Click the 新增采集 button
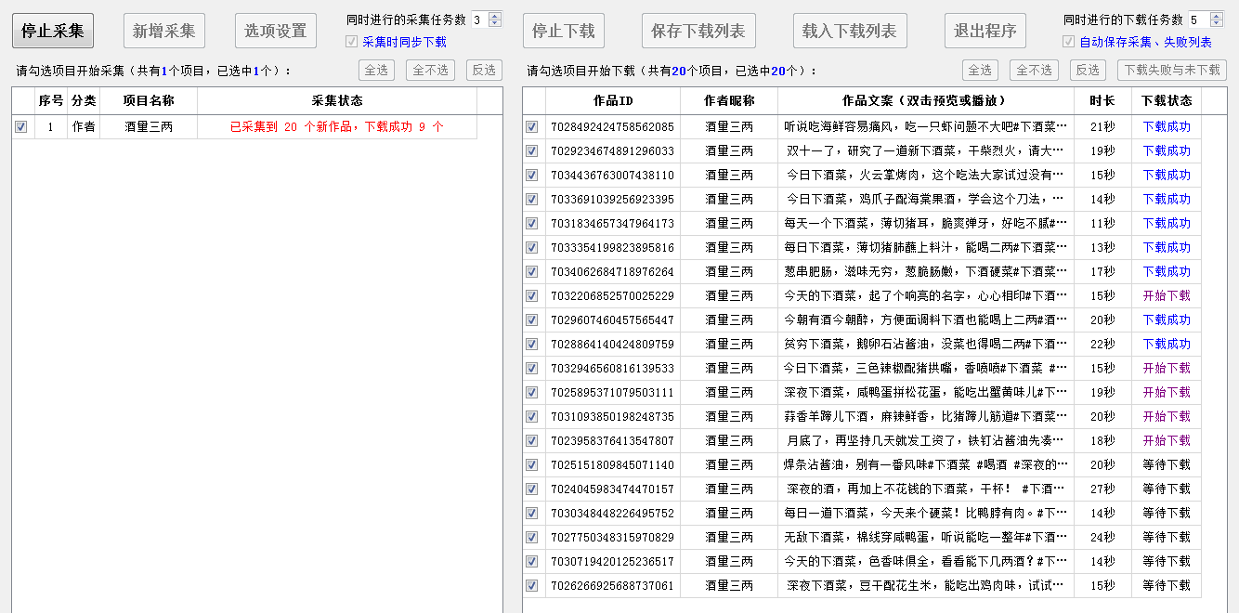 tap(164, 31)
